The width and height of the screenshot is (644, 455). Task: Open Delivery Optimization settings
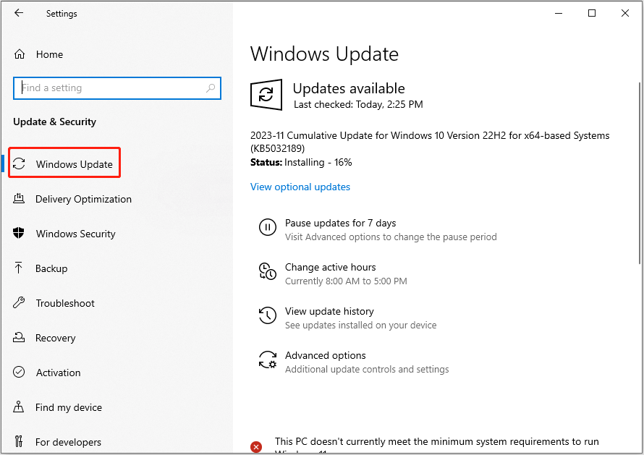point(83,199)
